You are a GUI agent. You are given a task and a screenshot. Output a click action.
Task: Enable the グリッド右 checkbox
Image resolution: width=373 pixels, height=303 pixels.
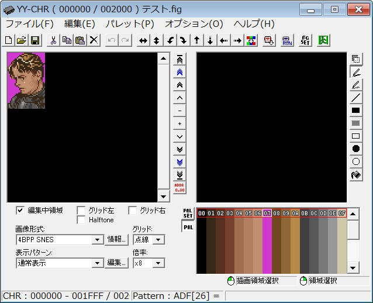[133, 211]
